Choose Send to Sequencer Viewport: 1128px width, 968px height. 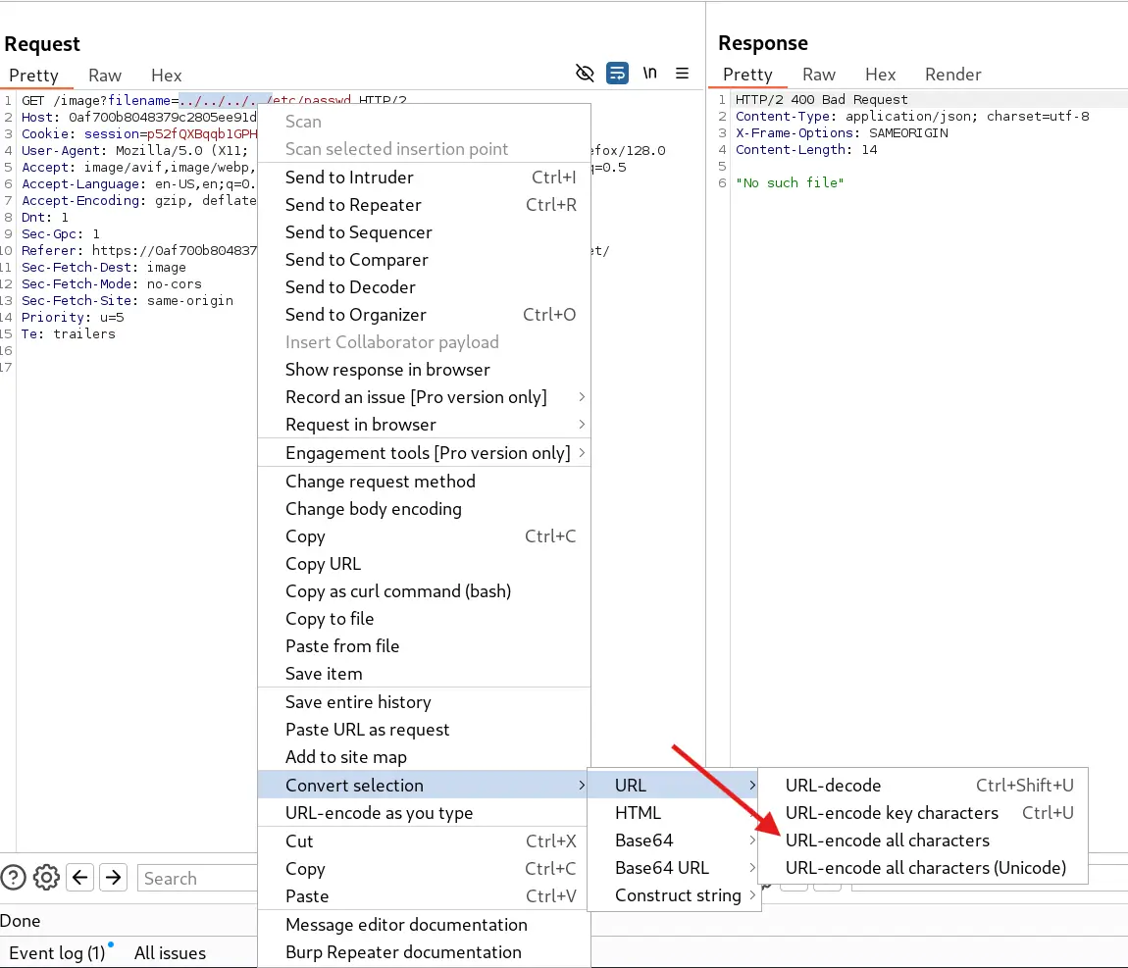click(x=424, y=232)
